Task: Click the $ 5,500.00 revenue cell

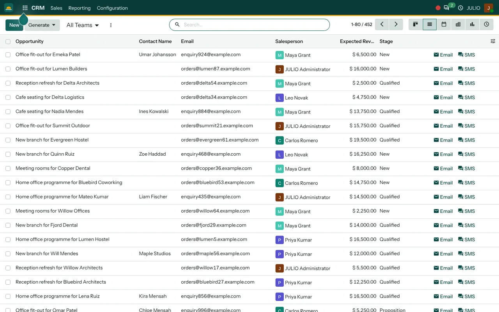Action: coord(364,268)
